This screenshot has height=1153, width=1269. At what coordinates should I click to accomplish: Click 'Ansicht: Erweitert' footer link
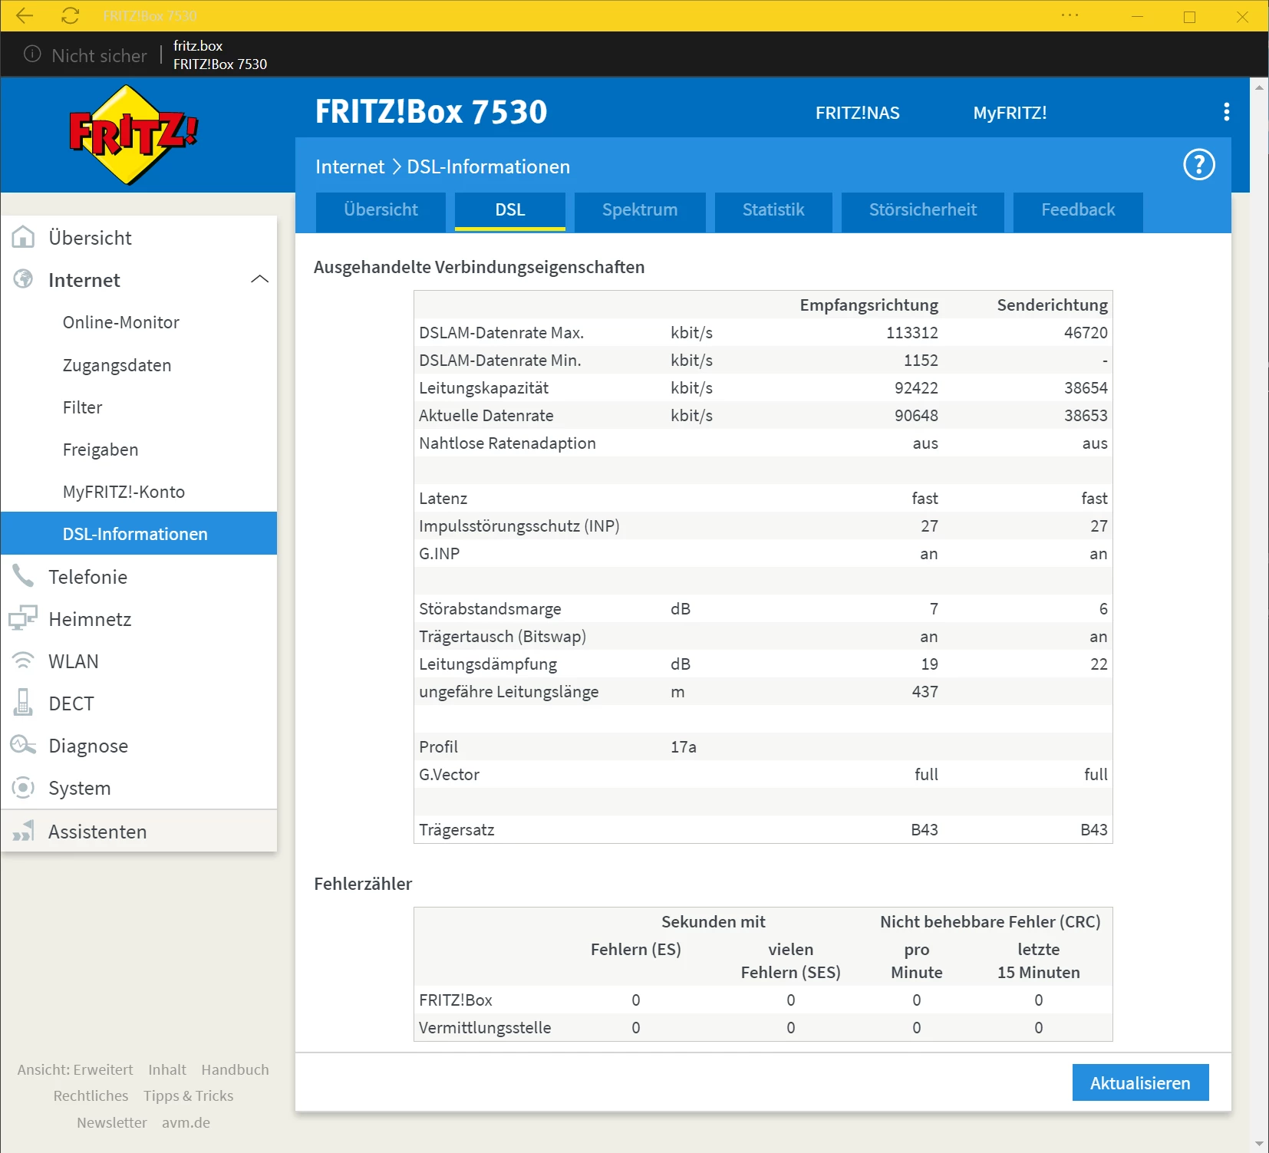tap(75, 1069)
